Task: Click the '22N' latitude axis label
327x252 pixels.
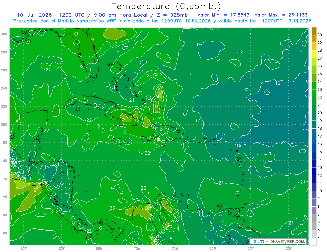Action: pos(5,106)
